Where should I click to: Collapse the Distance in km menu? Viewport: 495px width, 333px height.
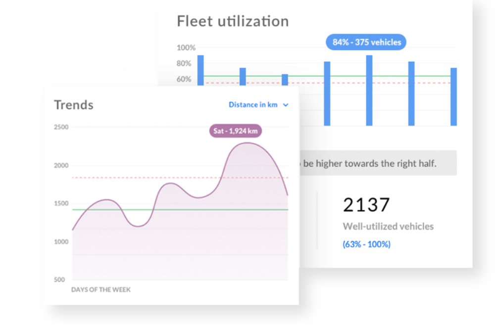click(253, 105)
